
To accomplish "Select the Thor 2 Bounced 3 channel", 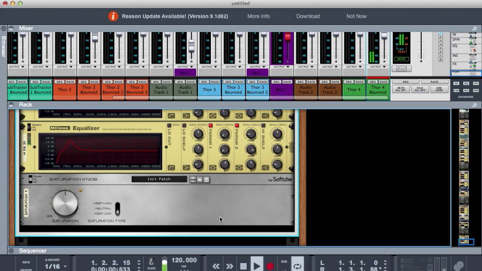I will [137, 90].
